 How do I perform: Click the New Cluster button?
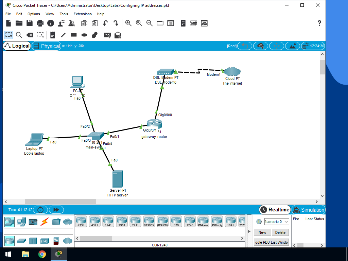(x=261, y=46)
